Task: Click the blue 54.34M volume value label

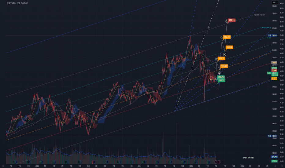Action: [275, 157]
